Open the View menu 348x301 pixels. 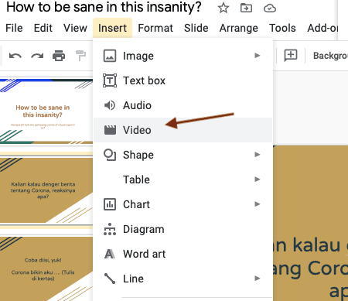[75, 28]
